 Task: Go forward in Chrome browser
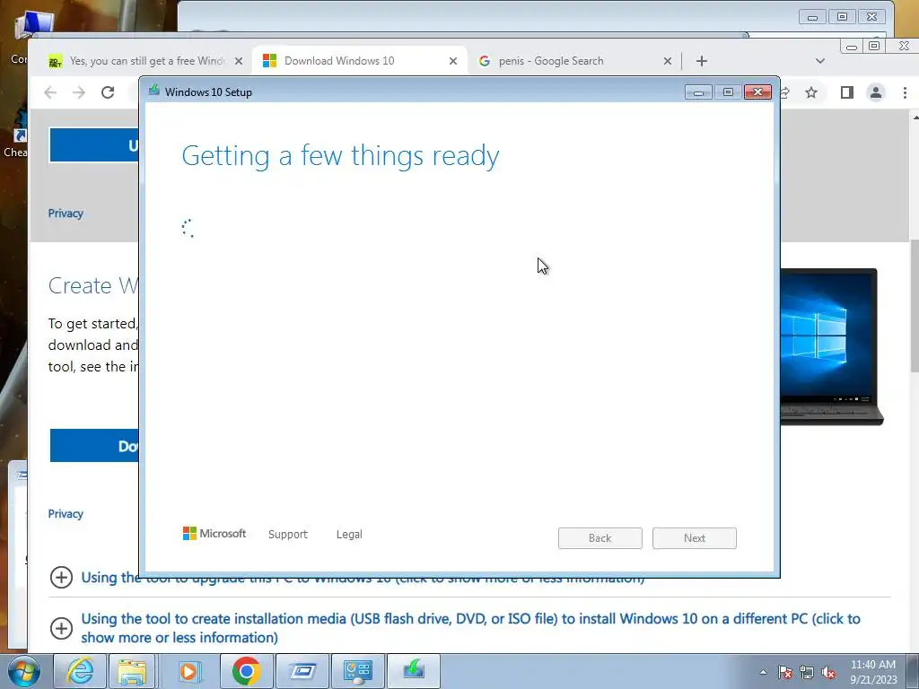click(79, 92)
